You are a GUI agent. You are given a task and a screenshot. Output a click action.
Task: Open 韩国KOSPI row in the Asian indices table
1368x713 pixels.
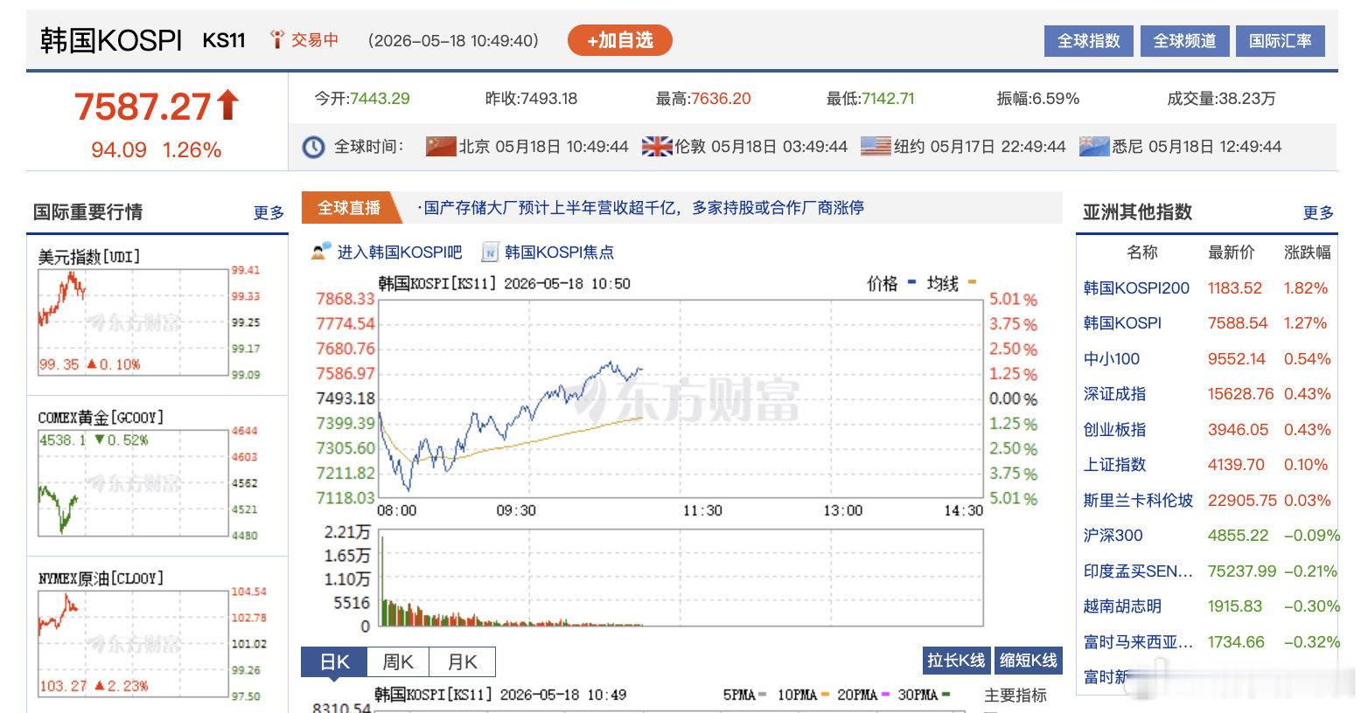click(1122, 323)
